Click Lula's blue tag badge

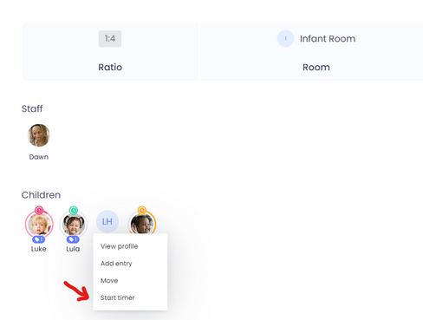pyautogui.click(x=73, y=239)
